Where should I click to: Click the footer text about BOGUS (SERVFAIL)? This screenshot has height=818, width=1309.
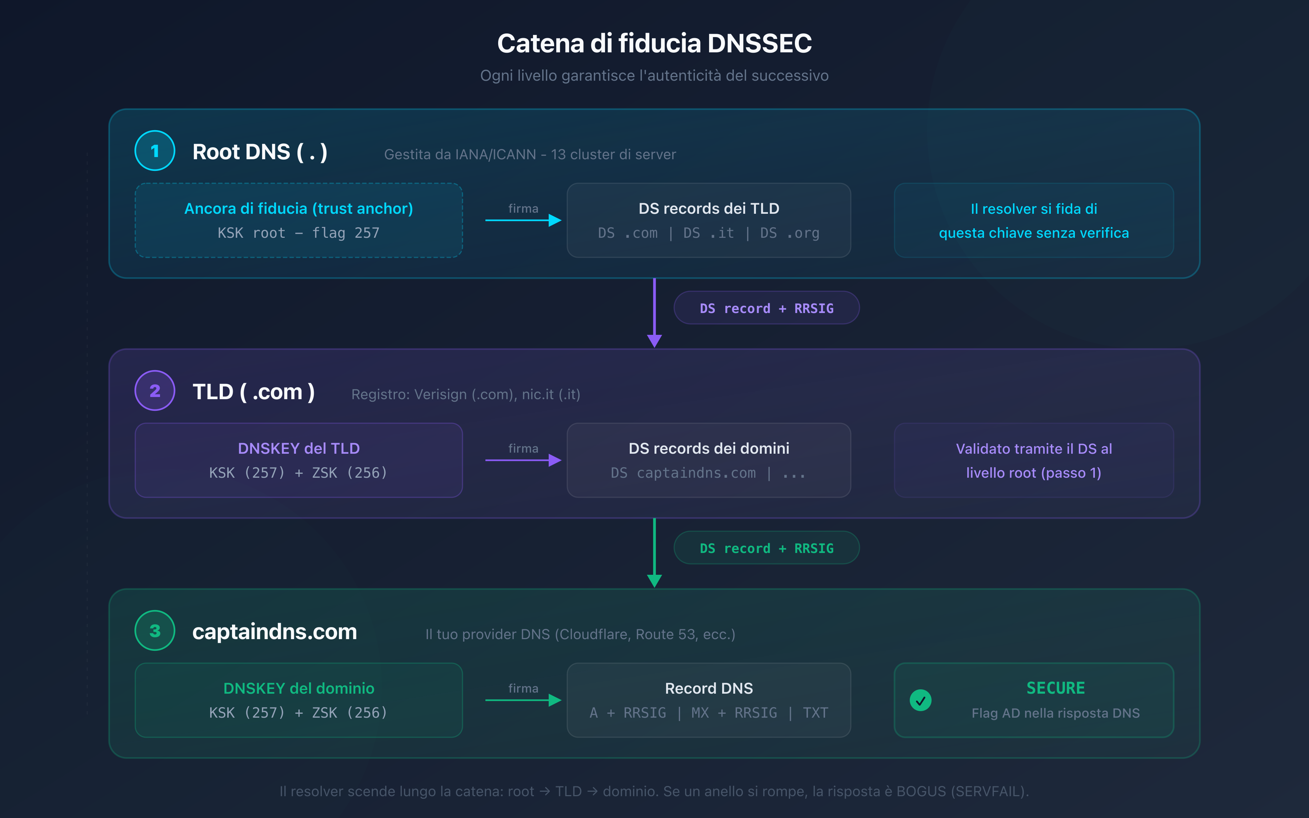point(654,791)
